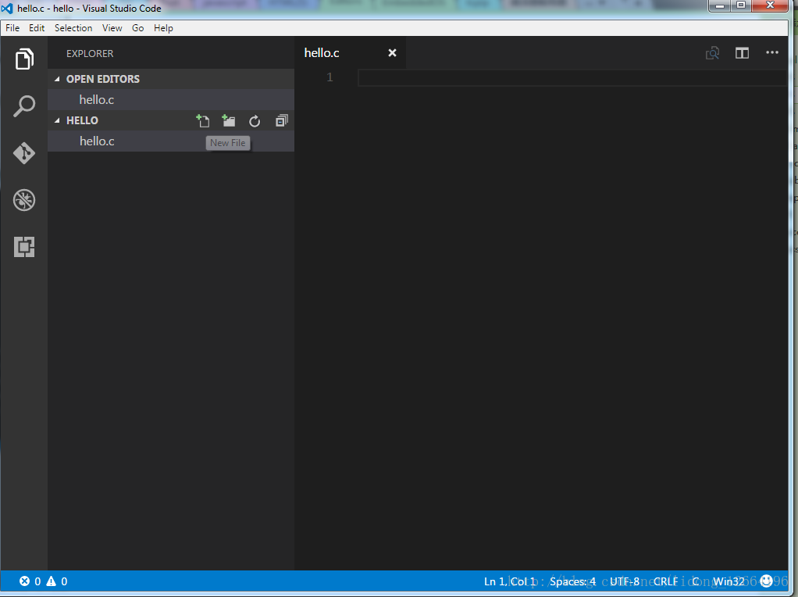Open the Help menu
Image resolution: width=798 pixels, height=597 pixels.
[163, 28]
